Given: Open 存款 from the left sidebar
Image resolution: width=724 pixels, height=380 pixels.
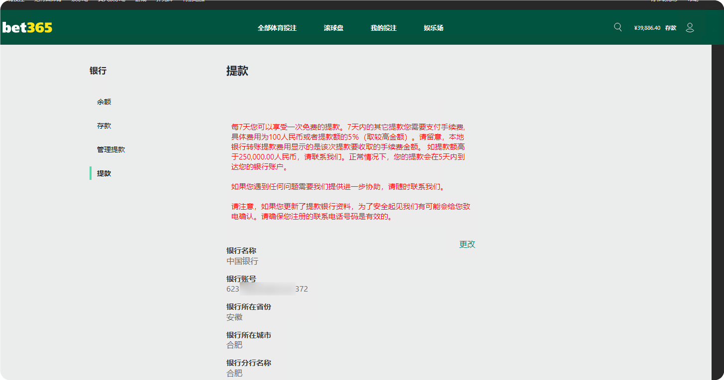Looking at the screenshot, I should pyautogui.click(x=104, y=125).
